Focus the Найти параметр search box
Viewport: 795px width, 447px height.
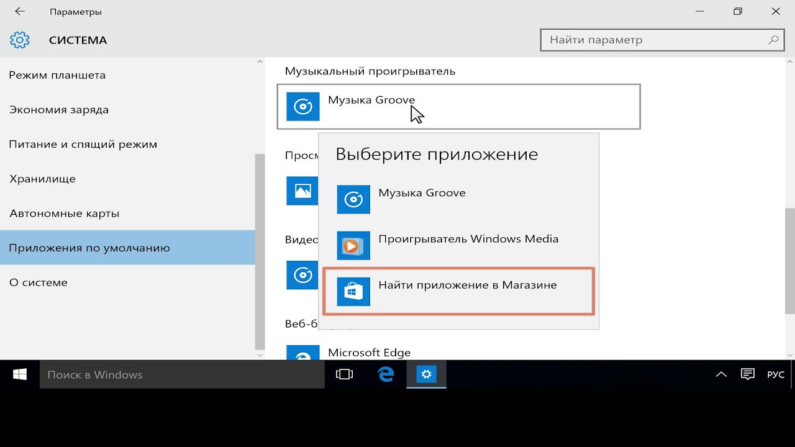click(661, 40)
